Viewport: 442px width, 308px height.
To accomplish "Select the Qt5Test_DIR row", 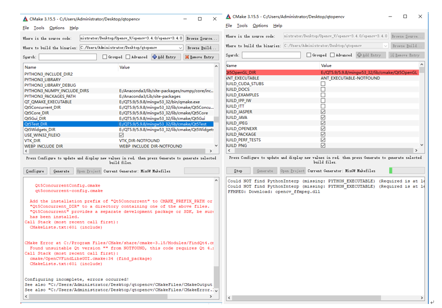I will click(x=118, y=124).
